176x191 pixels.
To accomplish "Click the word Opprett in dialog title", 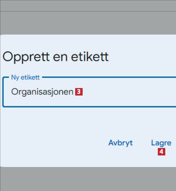I will pos(26,57).
